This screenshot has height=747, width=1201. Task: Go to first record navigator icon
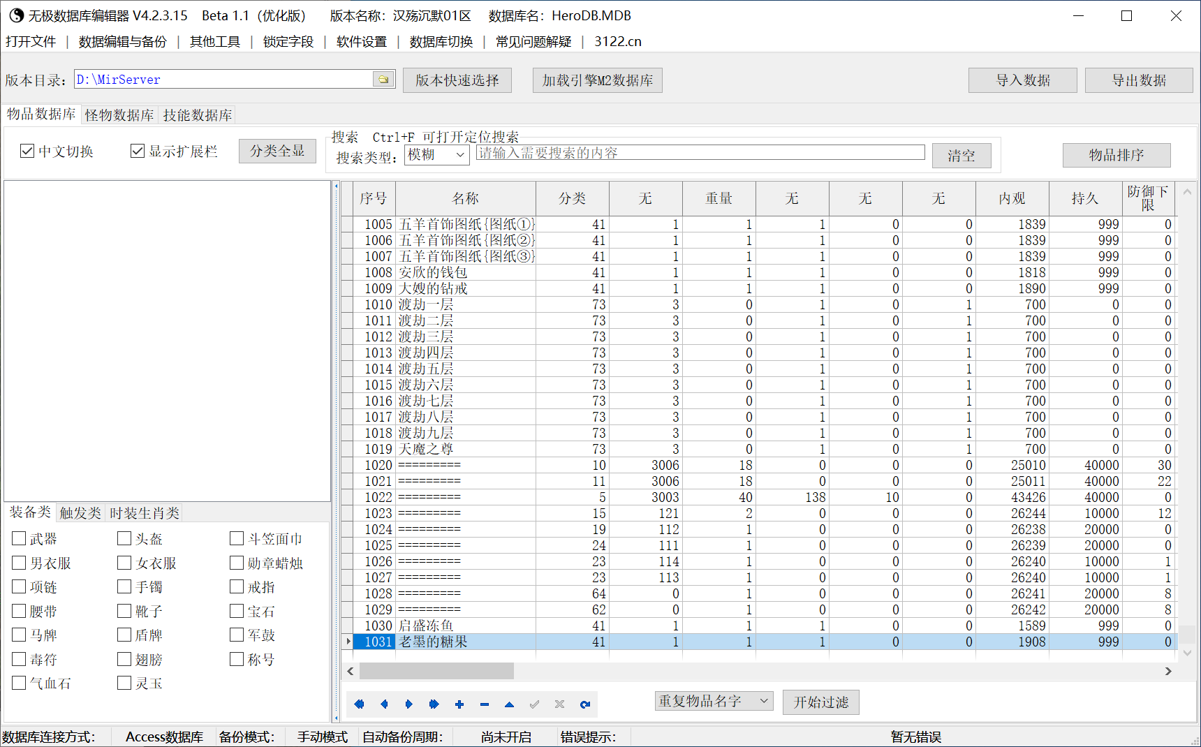pos(359,704)
